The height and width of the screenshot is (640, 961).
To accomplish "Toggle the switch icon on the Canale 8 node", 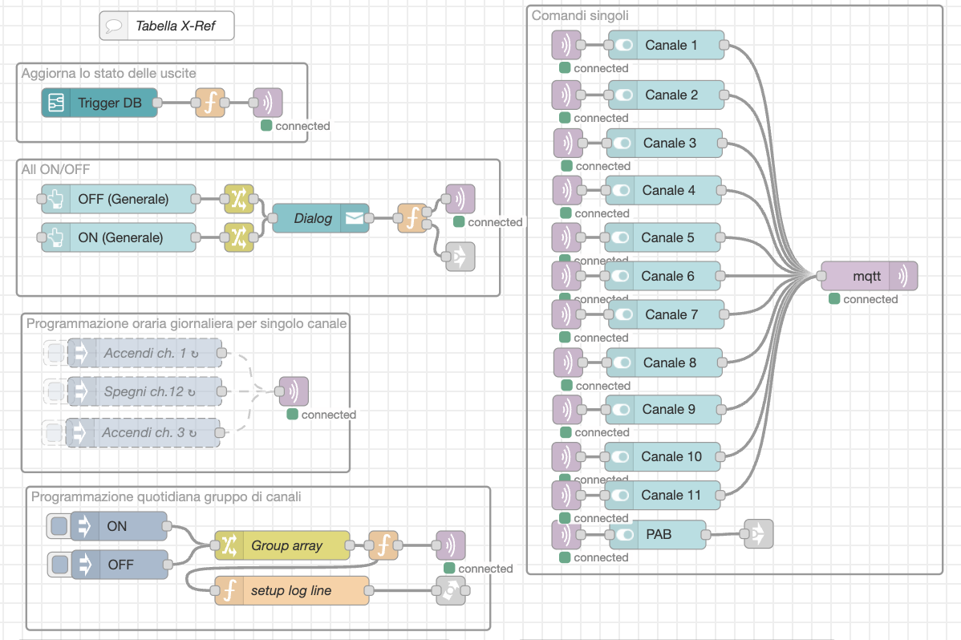I will (622, 362).
